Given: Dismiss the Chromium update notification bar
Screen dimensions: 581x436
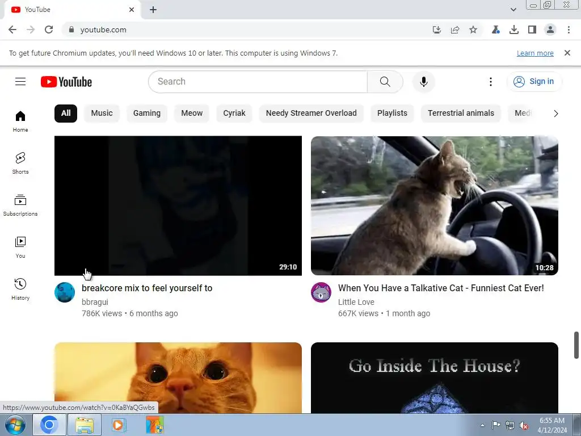Looking at the screenshot, I should tap(567, 53).
